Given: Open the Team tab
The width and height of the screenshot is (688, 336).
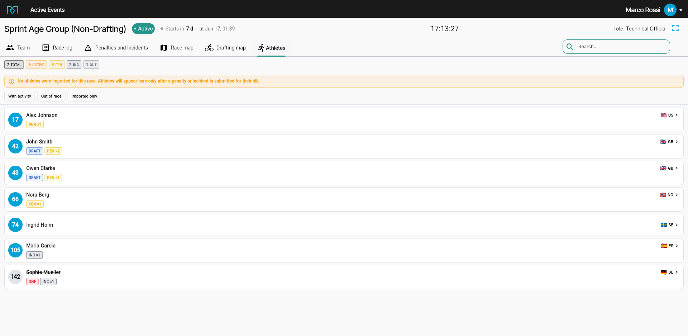Looking at the screenshot, I should point(18,48).
